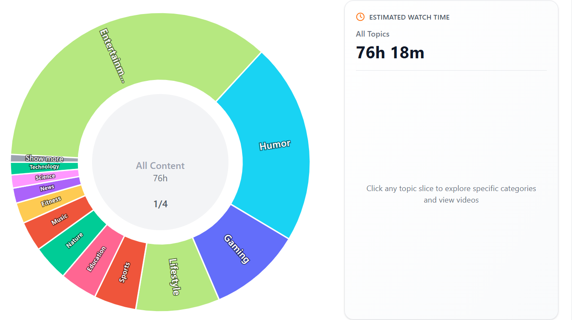The image size is (572, 320).
Task: Click the explore topics hint text
Action: (x=451, y=194)
